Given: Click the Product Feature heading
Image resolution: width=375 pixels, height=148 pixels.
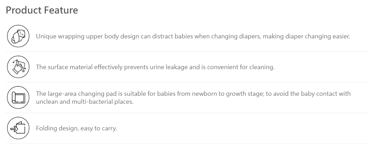Looking at the screenshot, I should pos(42,10).
